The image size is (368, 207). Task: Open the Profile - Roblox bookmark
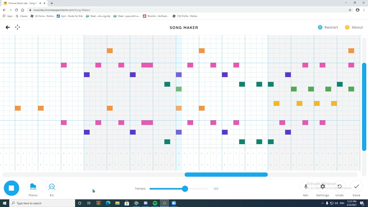(x=185, y=16)
